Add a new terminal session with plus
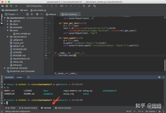The height and width of the screenshot is (113, 166). pos(29,77)
